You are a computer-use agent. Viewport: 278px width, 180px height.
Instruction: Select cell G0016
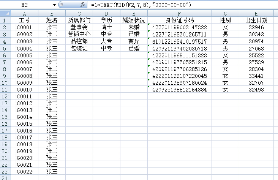24,131
